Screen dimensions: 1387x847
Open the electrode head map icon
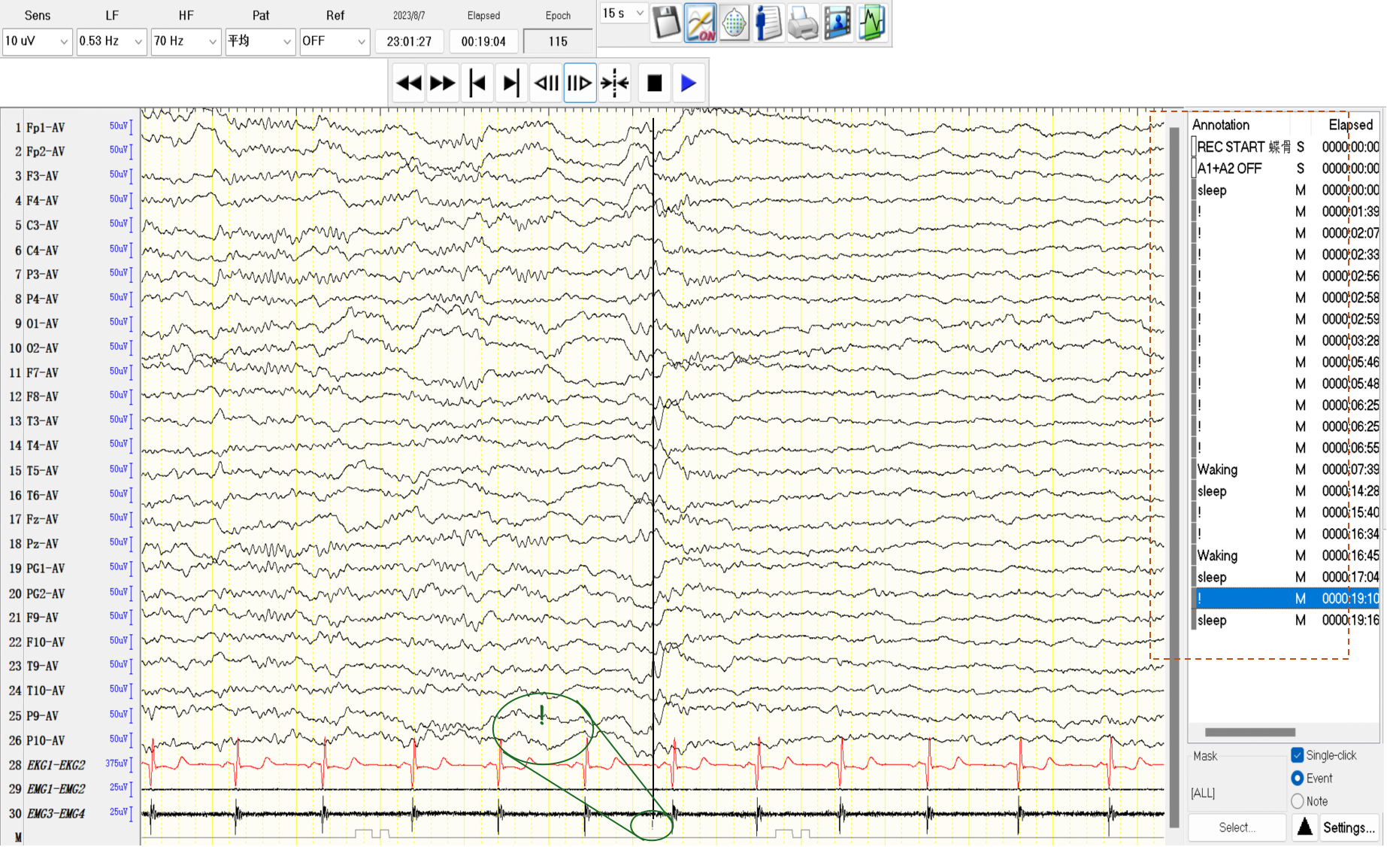[734, 23]
